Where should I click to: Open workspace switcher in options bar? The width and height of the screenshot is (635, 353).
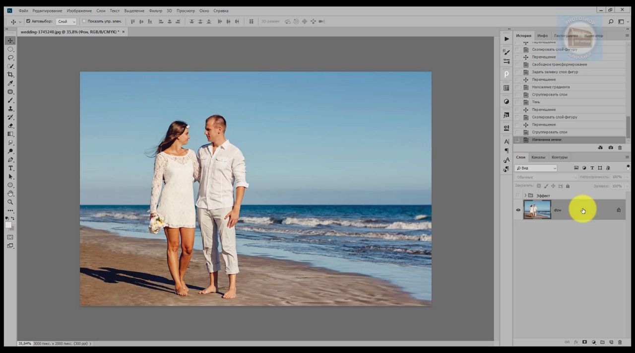tap(622, 21)
